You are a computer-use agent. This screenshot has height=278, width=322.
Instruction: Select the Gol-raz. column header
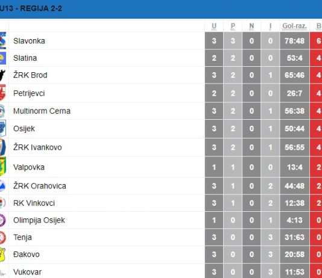point(294,26)
